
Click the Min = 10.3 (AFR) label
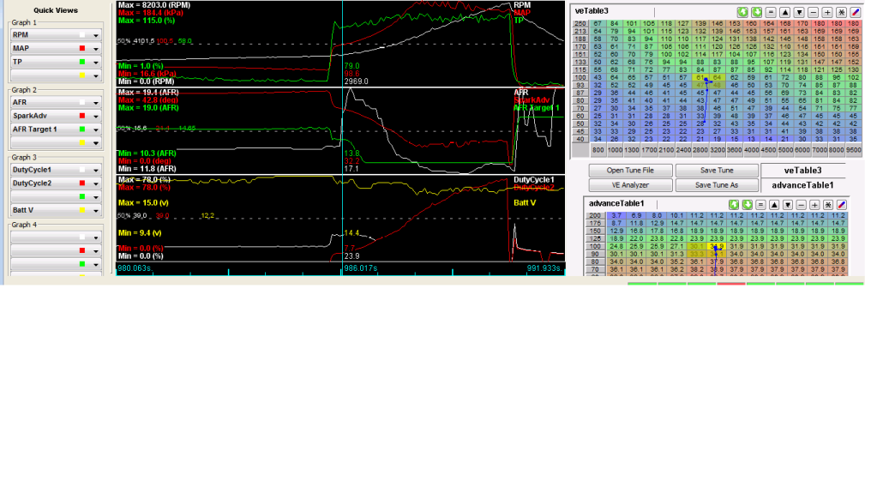(147, 153)
